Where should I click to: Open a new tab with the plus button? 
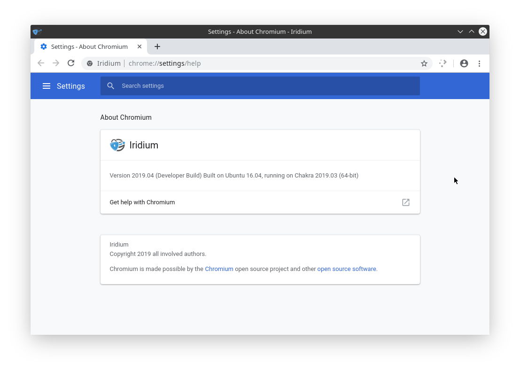(x=157, y=46)
